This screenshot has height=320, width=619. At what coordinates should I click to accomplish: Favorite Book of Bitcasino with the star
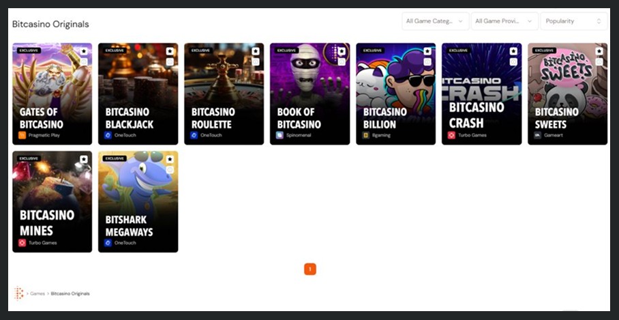pyautogui.click(x=342, y=51)
